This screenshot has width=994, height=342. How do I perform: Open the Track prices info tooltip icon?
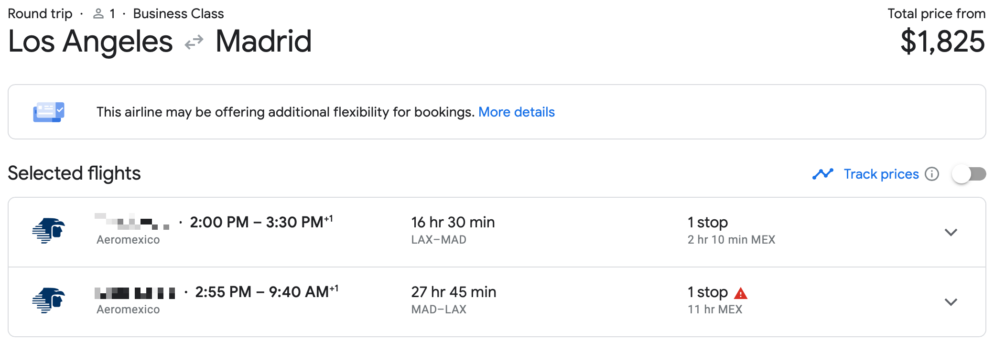932,174
